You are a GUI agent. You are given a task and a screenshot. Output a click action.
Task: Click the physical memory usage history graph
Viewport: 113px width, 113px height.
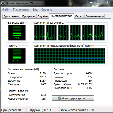pos(70,56)
